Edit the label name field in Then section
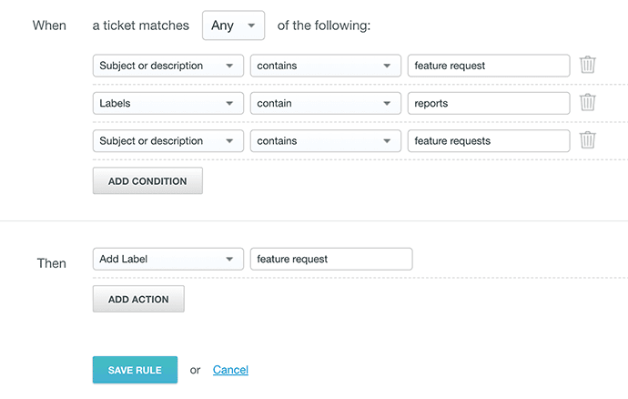 click(331, 259)
